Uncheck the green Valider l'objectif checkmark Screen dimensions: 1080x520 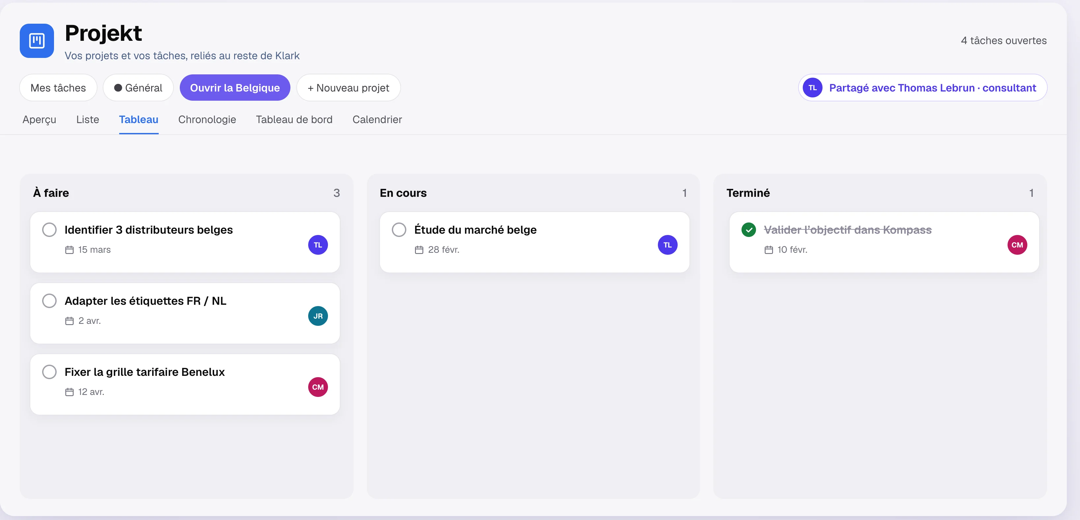point(749,230)
